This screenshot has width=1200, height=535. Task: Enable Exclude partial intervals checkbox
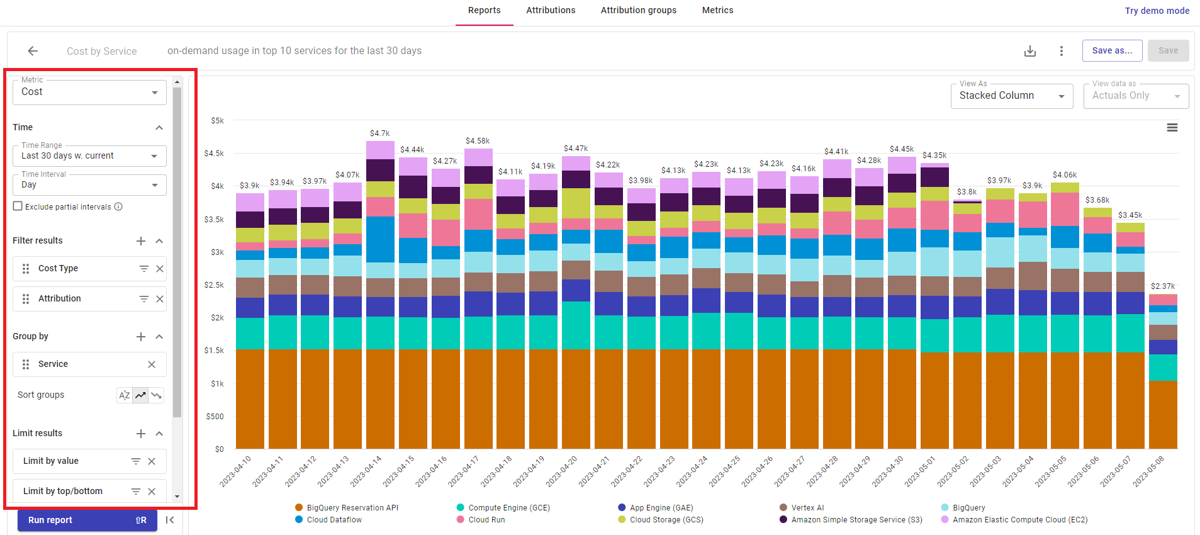pos(18,206)
